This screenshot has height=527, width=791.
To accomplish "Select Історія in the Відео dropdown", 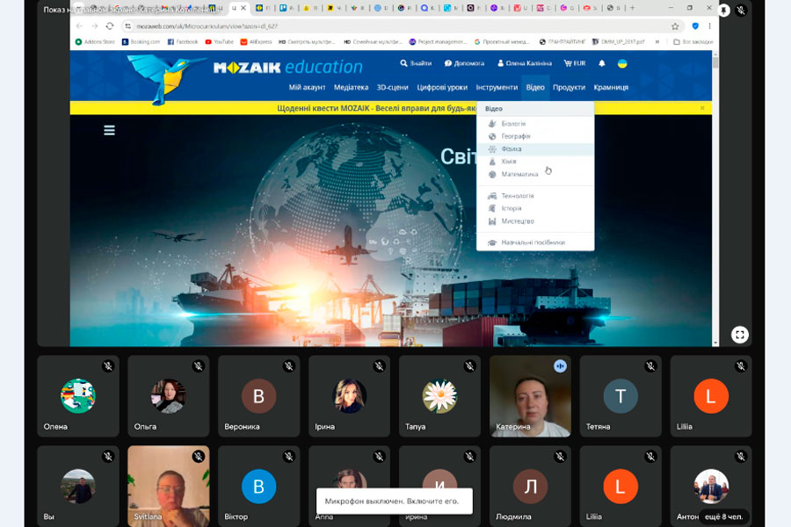I will 535,208.
